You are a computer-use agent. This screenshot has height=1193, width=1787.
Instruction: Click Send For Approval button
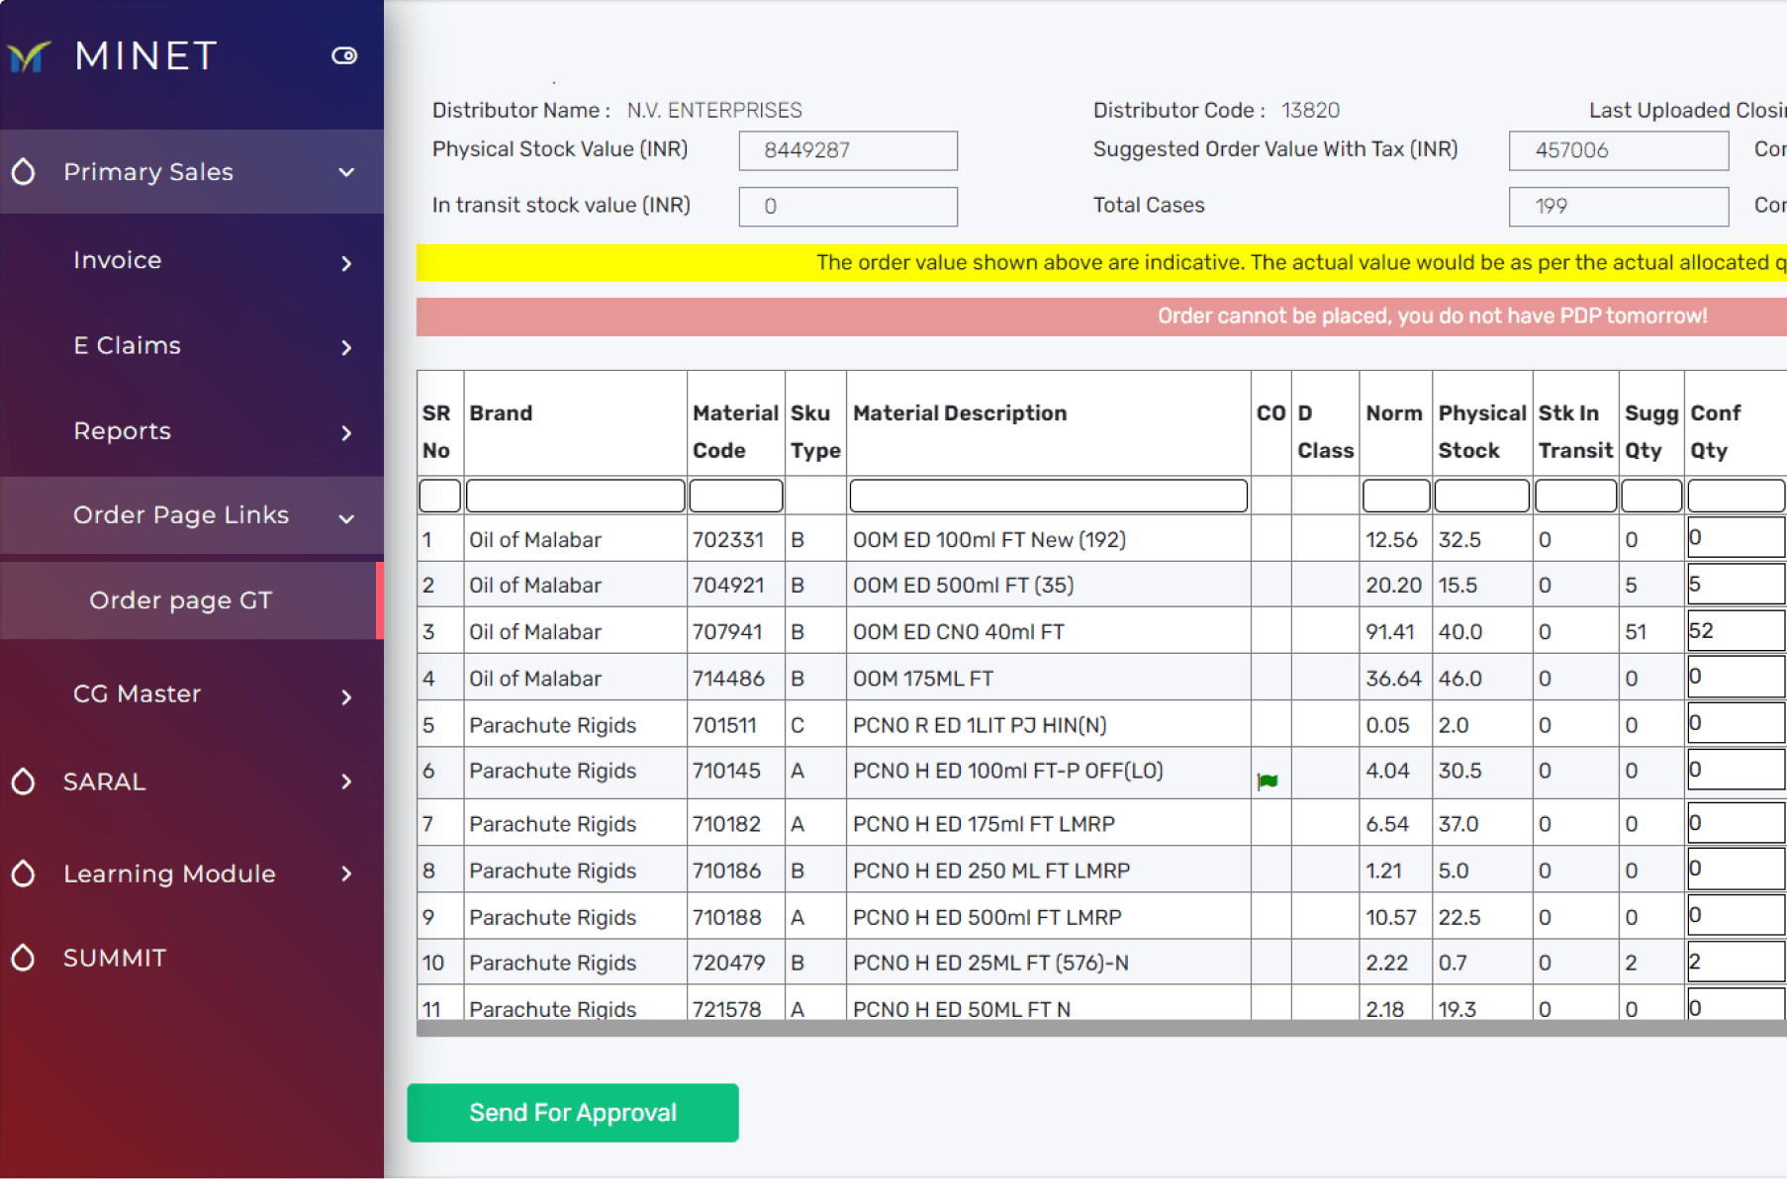(573, 1113)
